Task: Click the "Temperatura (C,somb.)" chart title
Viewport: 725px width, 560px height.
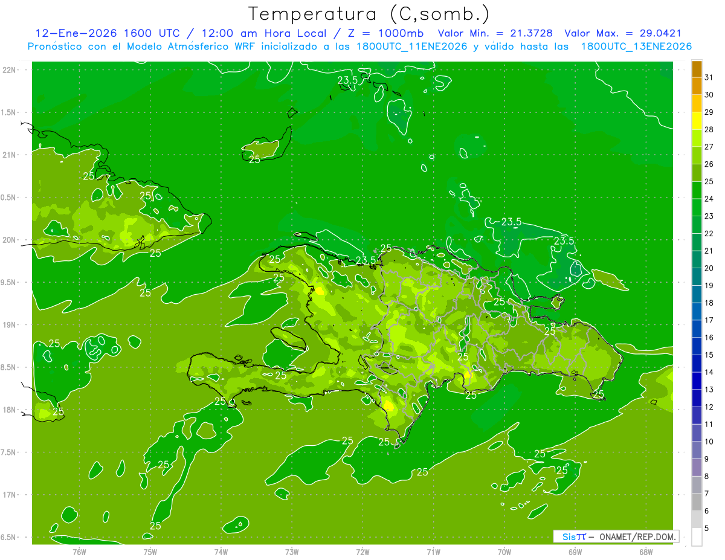Action: coord(369,14)
